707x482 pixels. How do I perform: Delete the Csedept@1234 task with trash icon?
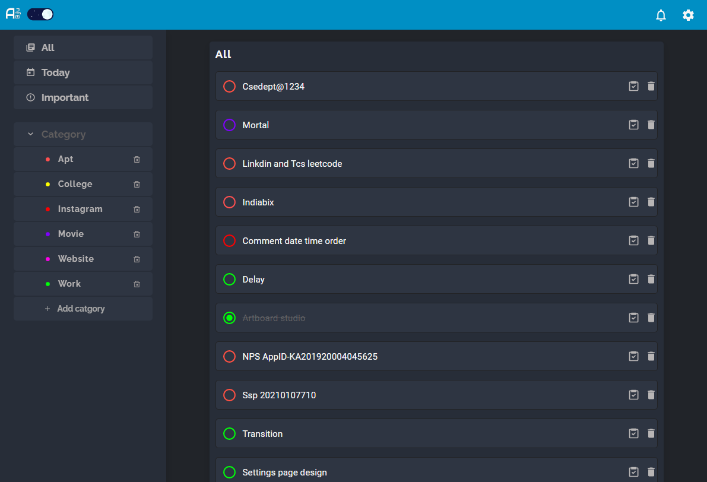pyautogui.click(x=651, y=86)
